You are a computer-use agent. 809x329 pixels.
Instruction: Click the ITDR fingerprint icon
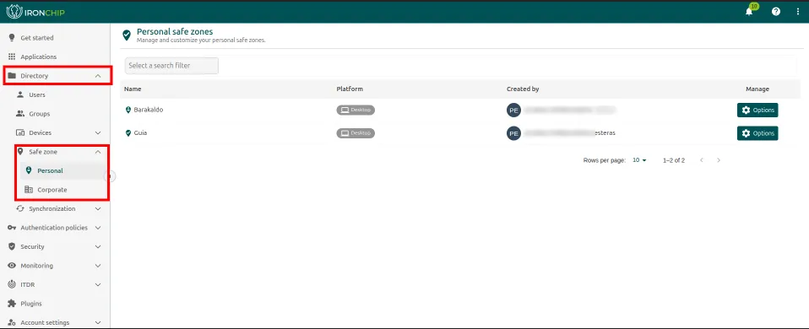tap(12, 284)
